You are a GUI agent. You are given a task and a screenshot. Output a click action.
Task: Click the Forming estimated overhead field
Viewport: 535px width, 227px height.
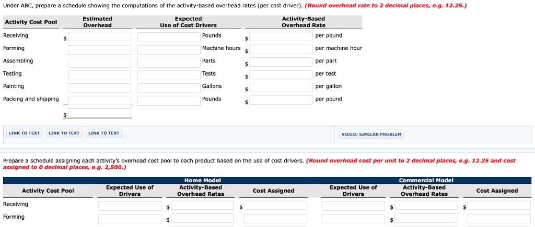point(99,49)
